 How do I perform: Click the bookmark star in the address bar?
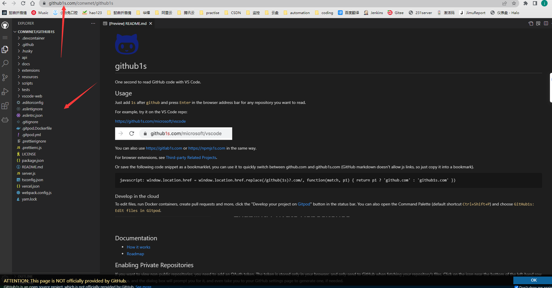click(x=514, y=3)
